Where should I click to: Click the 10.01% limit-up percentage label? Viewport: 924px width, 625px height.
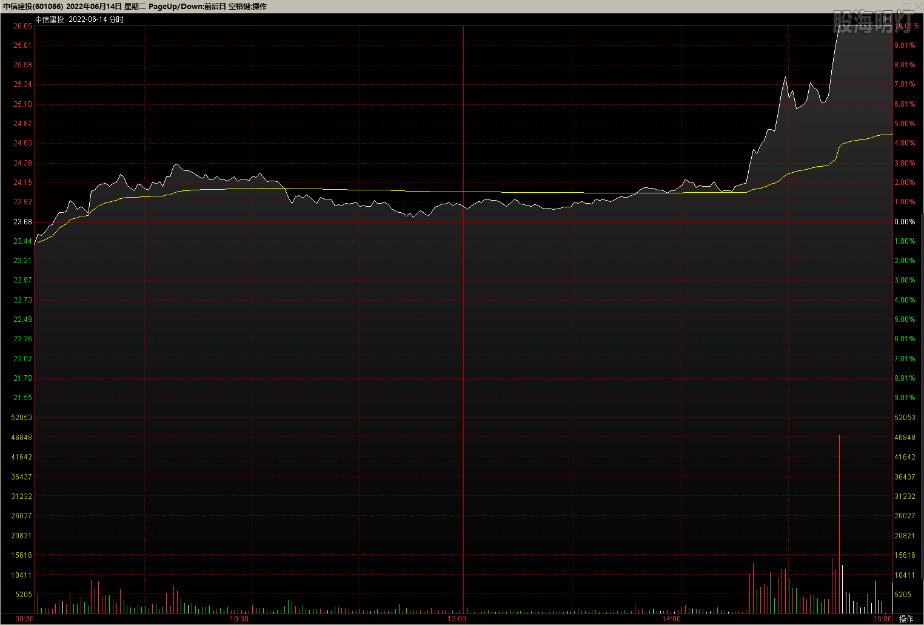pyautogui.click(x=906, y=26)
